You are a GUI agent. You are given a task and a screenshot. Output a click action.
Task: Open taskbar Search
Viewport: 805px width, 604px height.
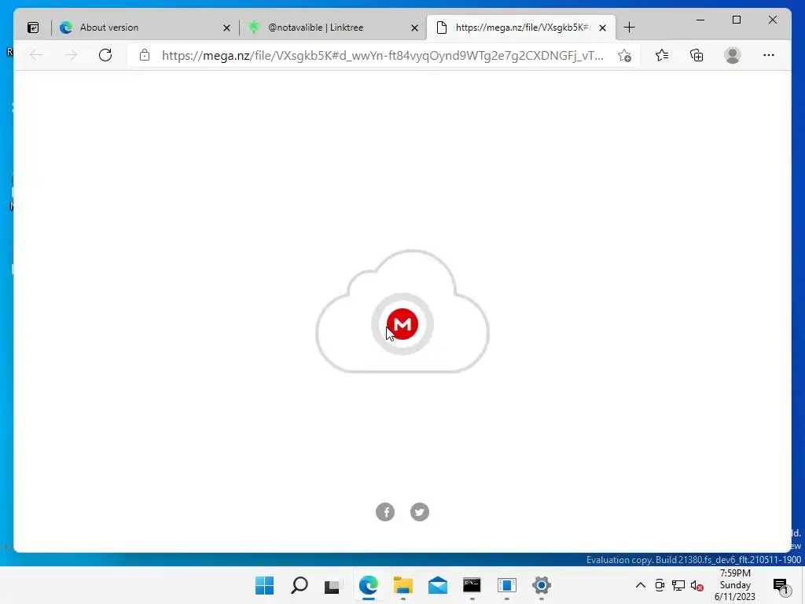tap(300, 585)
